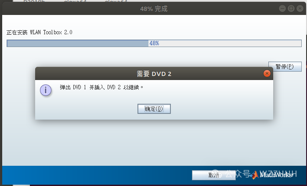
Task: Click the 48% label in the progress bar
Action: 154,44
